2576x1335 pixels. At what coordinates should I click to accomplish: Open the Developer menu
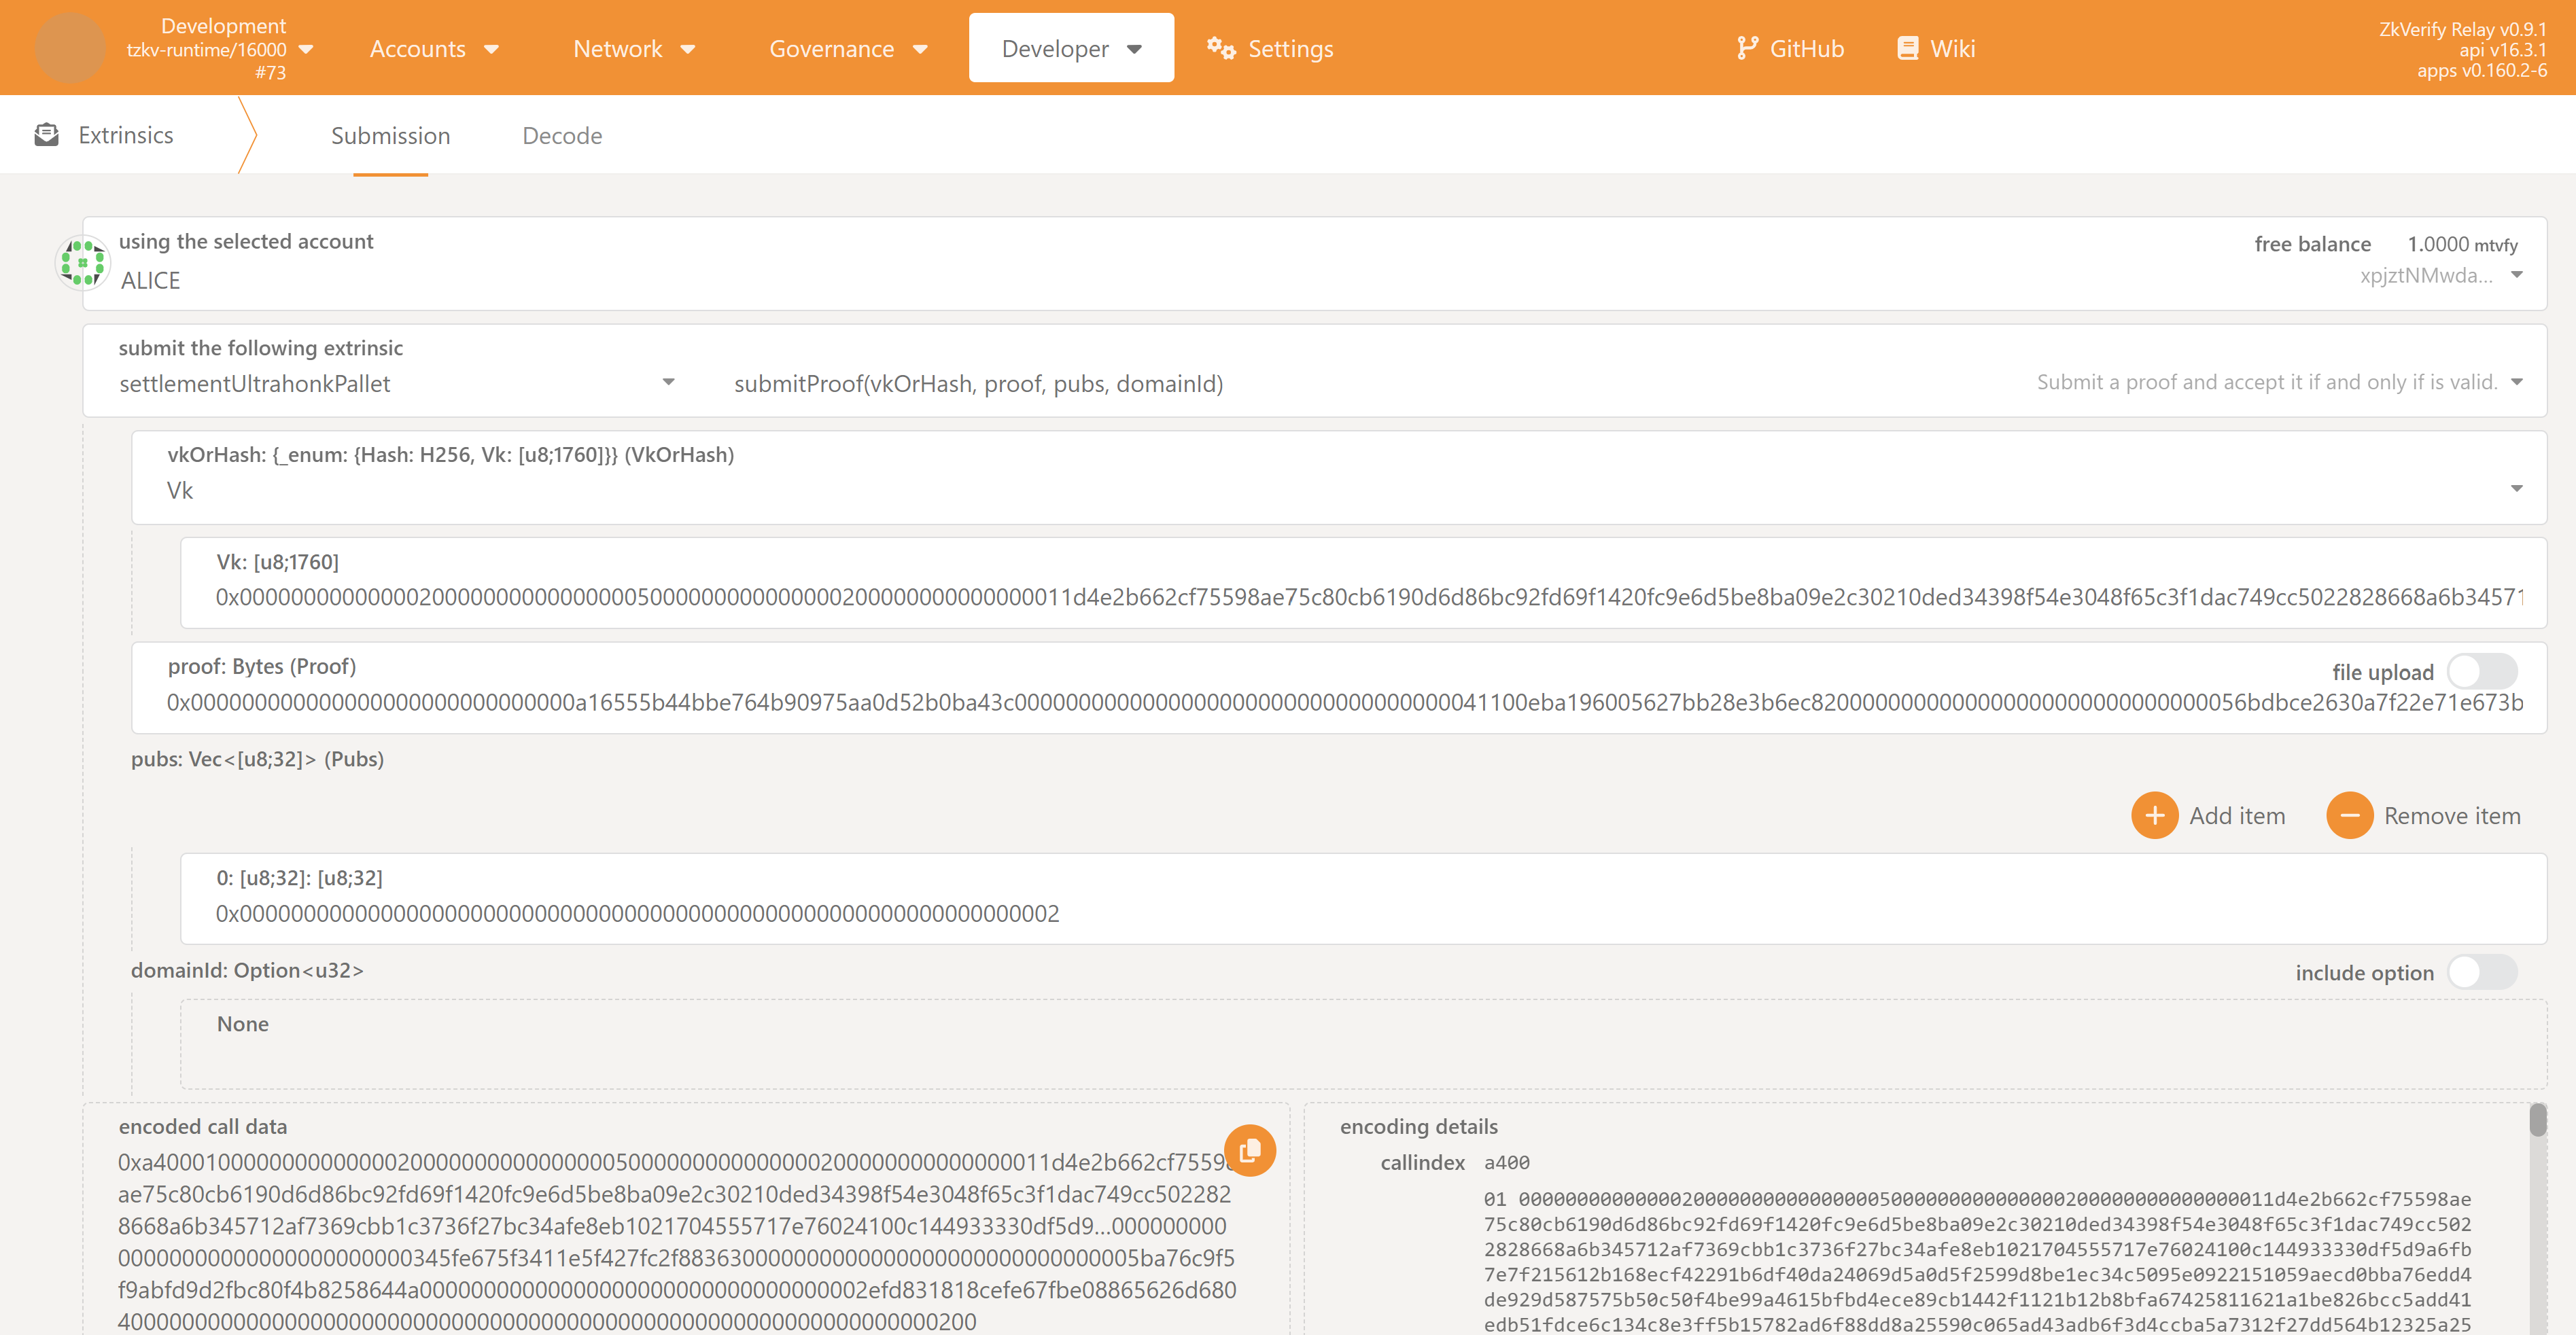coord(1071,48)
